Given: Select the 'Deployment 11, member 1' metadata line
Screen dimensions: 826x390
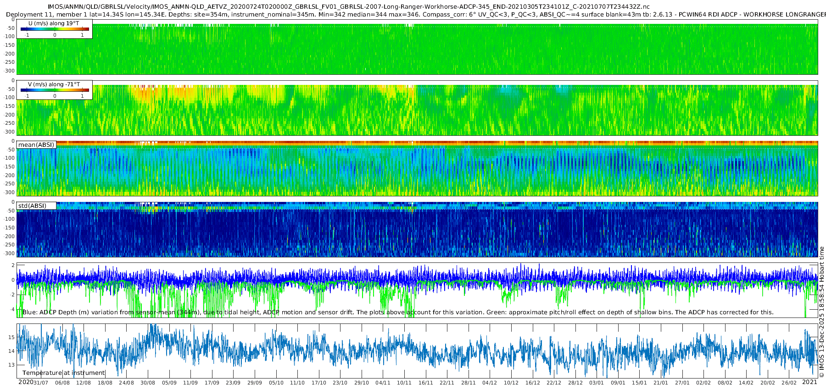Looking at the screenshot, I should pos(416,15).
